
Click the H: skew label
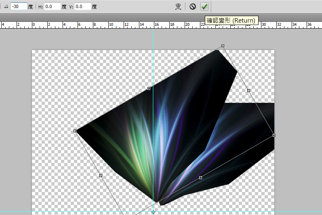coord(40,7)
